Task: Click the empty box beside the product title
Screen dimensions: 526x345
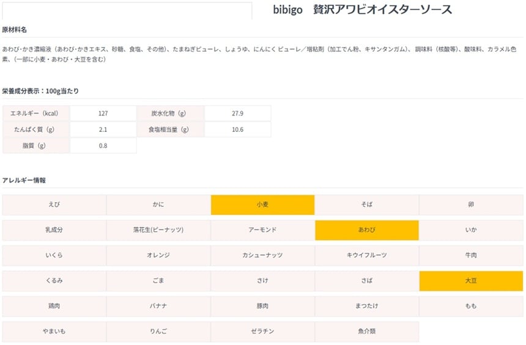Action: tap(127, 10)
